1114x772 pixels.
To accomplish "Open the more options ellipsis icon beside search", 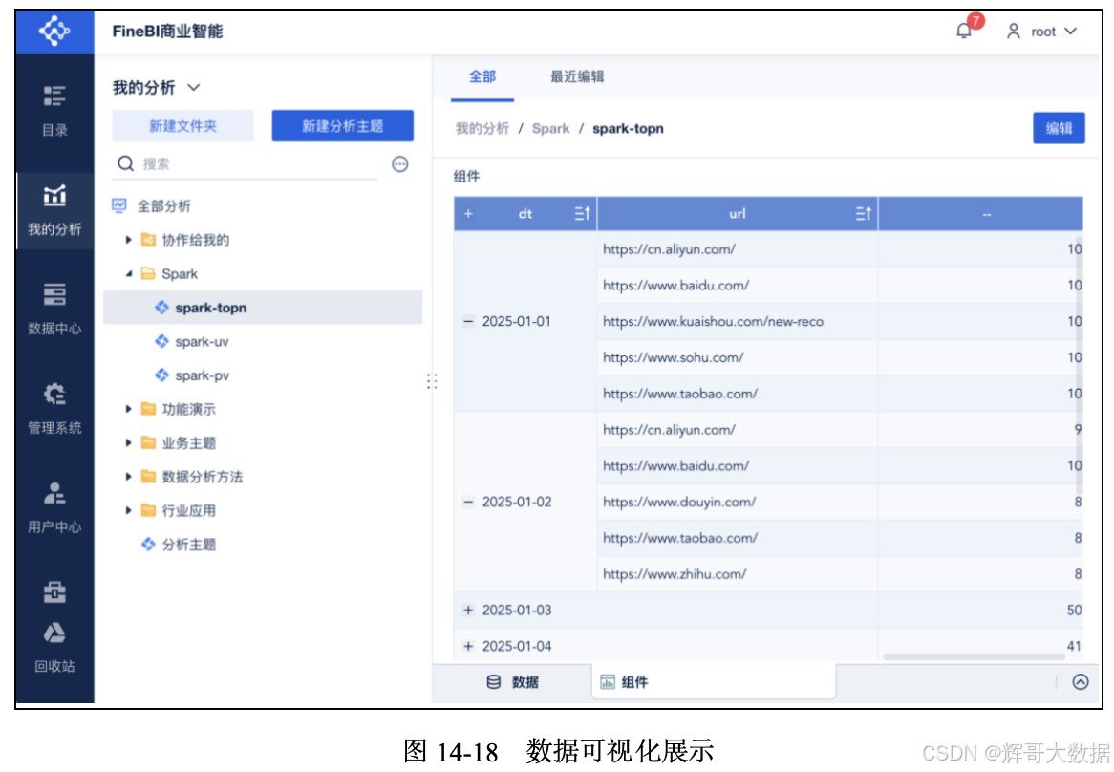I will click(x=400, y=164).
